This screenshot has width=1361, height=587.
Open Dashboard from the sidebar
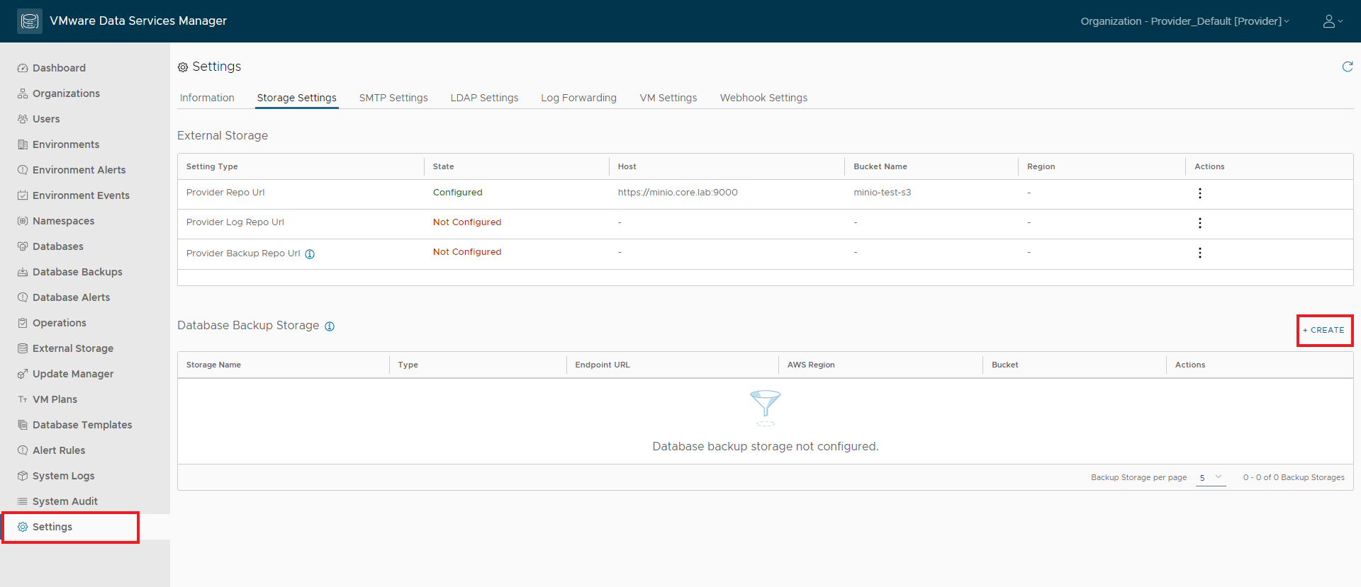[x=59, y=68]
